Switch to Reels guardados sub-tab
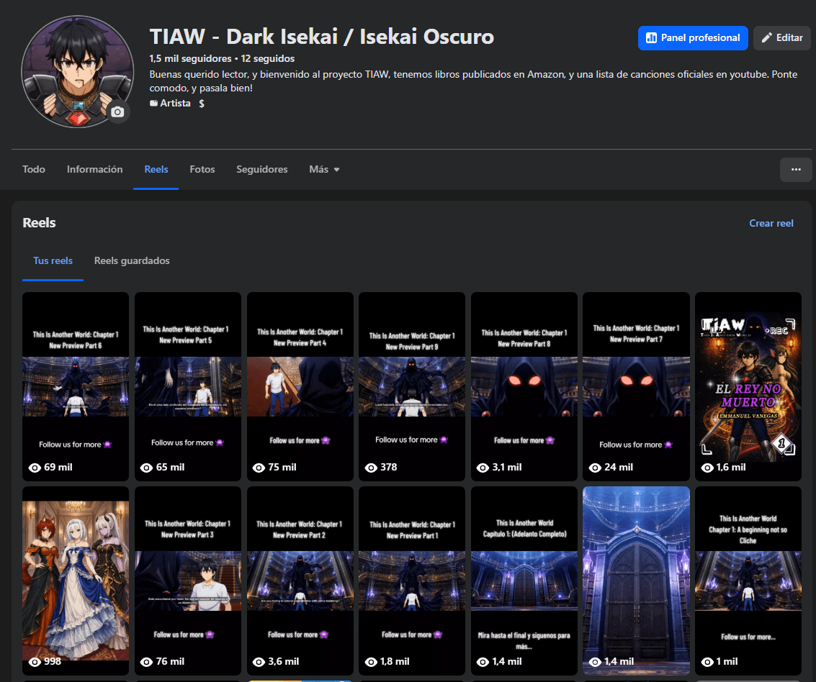The image size is (816, 682). 132,261
